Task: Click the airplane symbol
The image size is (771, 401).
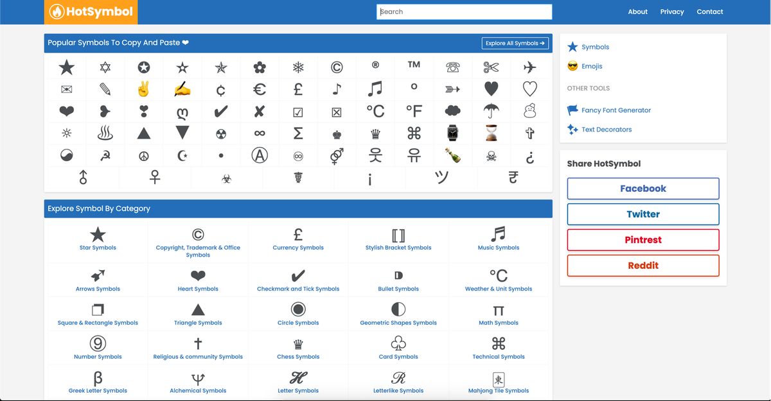Action: click(529, 66)
